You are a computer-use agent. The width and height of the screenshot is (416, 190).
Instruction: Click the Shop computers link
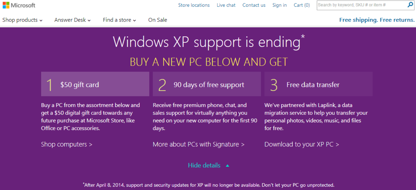[67, 144]
